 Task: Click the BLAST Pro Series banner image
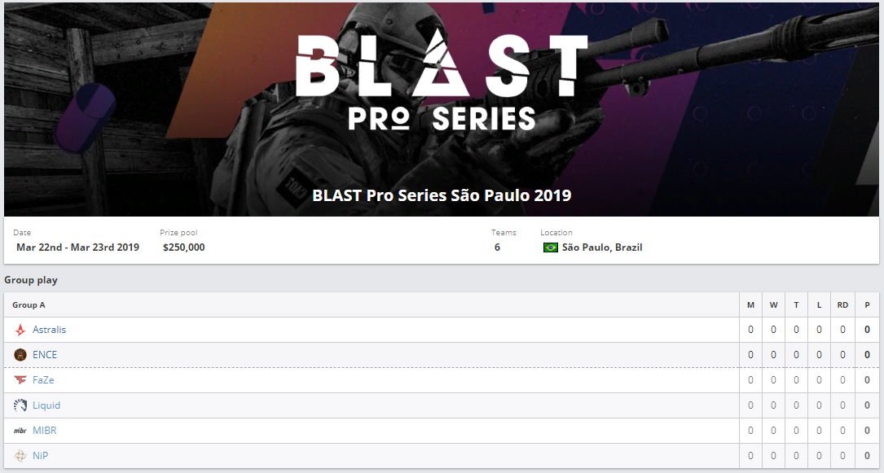point(442,109)
